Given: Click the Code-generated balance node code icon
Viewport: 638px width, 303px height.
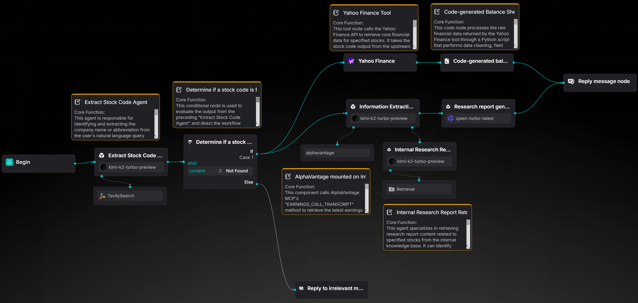Looking at the screenshot, I should (x=447, y=61).
